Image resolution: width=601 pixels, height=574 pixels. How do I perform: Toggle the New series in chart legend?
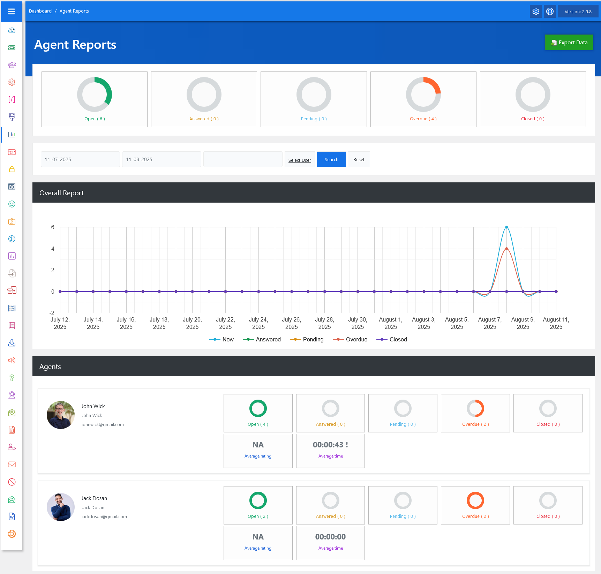tap(221, 339)
